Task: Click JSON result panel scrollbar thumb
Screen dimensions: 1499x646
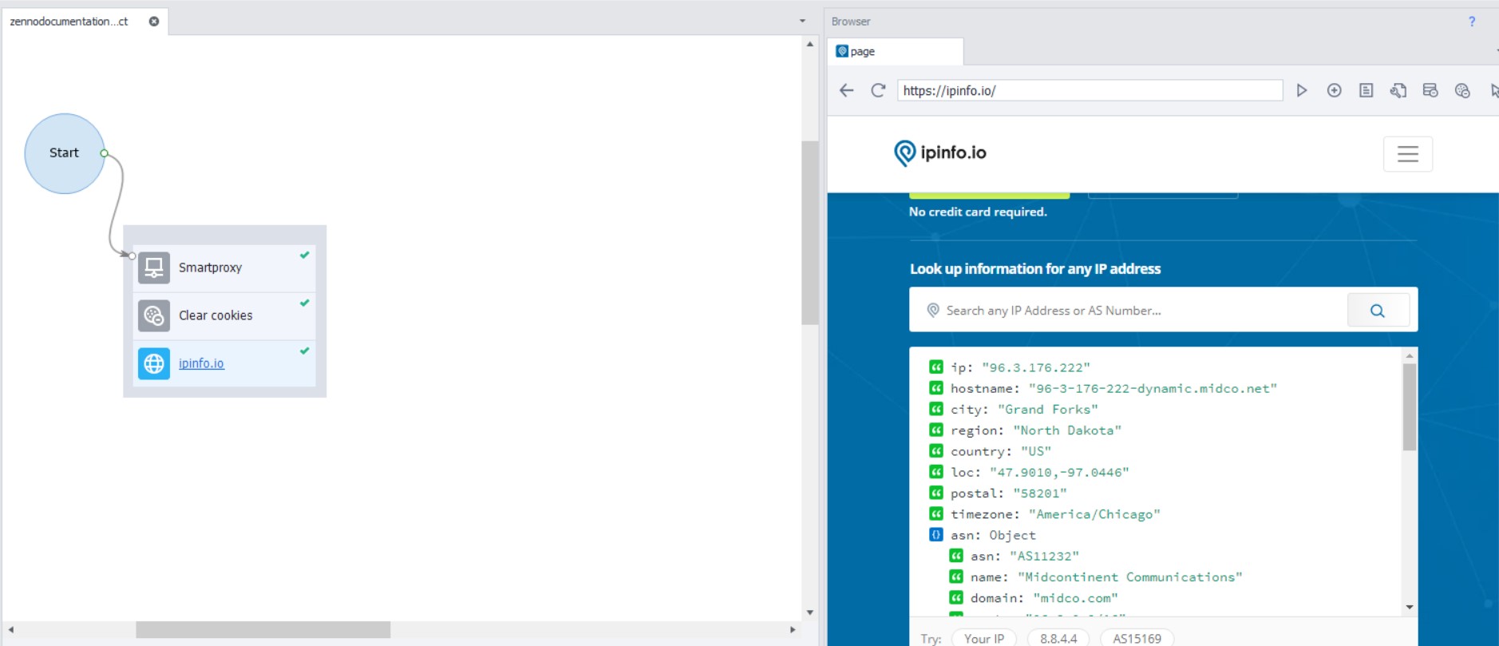Action: tap(1410, 407)
